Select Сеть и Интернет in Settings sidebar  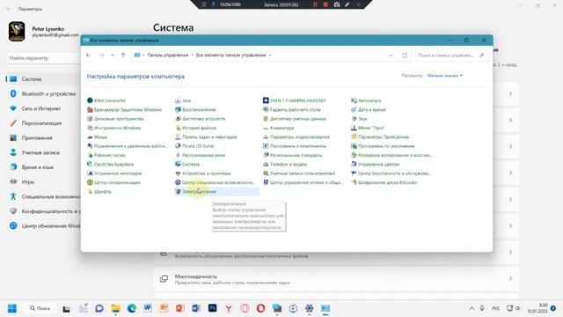(x=43, y=108)
